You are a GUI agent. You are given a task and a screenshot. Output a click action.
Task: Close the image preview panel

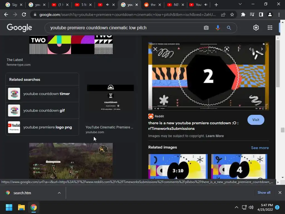point(155,49)
